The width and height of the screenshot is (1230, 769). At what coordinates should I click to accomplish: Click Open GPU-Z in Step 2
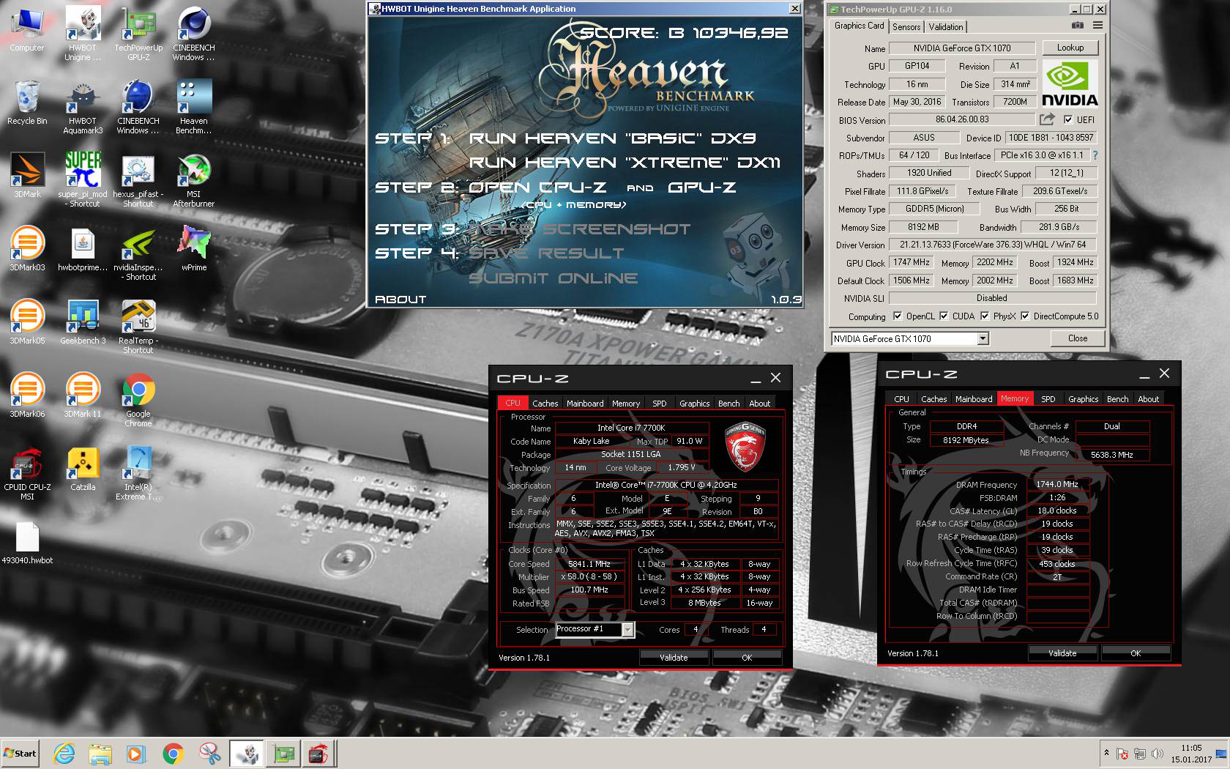(702, 187)
